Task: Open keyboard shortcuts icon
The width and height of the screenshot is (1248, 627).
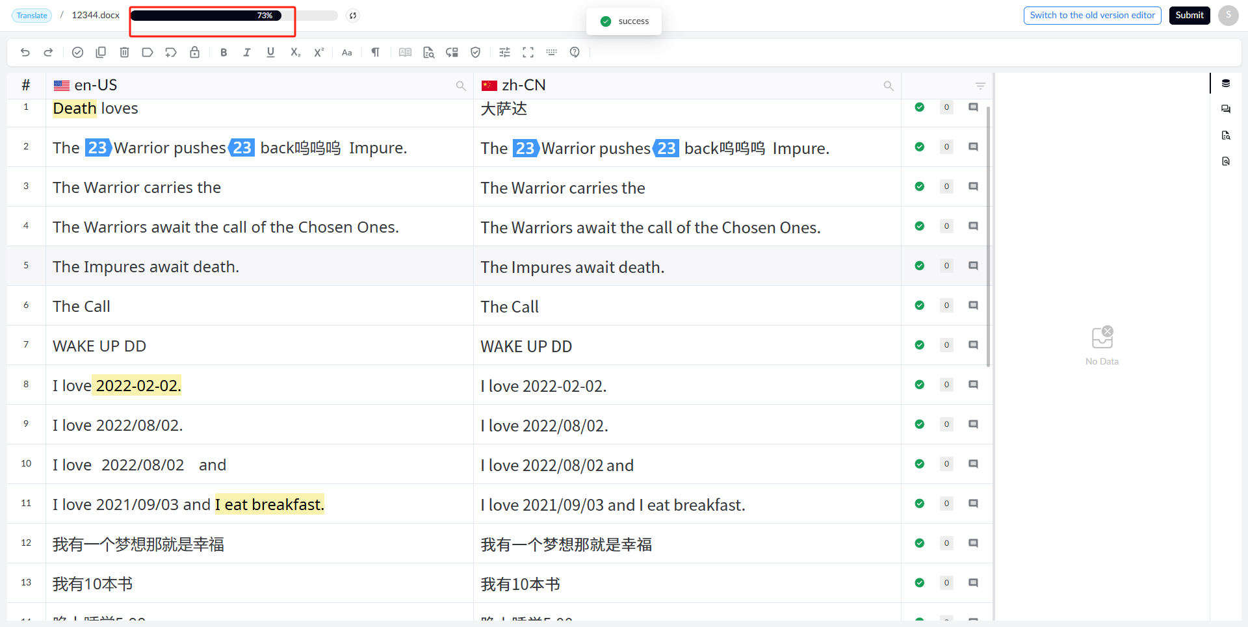Action: coord(551,53)
